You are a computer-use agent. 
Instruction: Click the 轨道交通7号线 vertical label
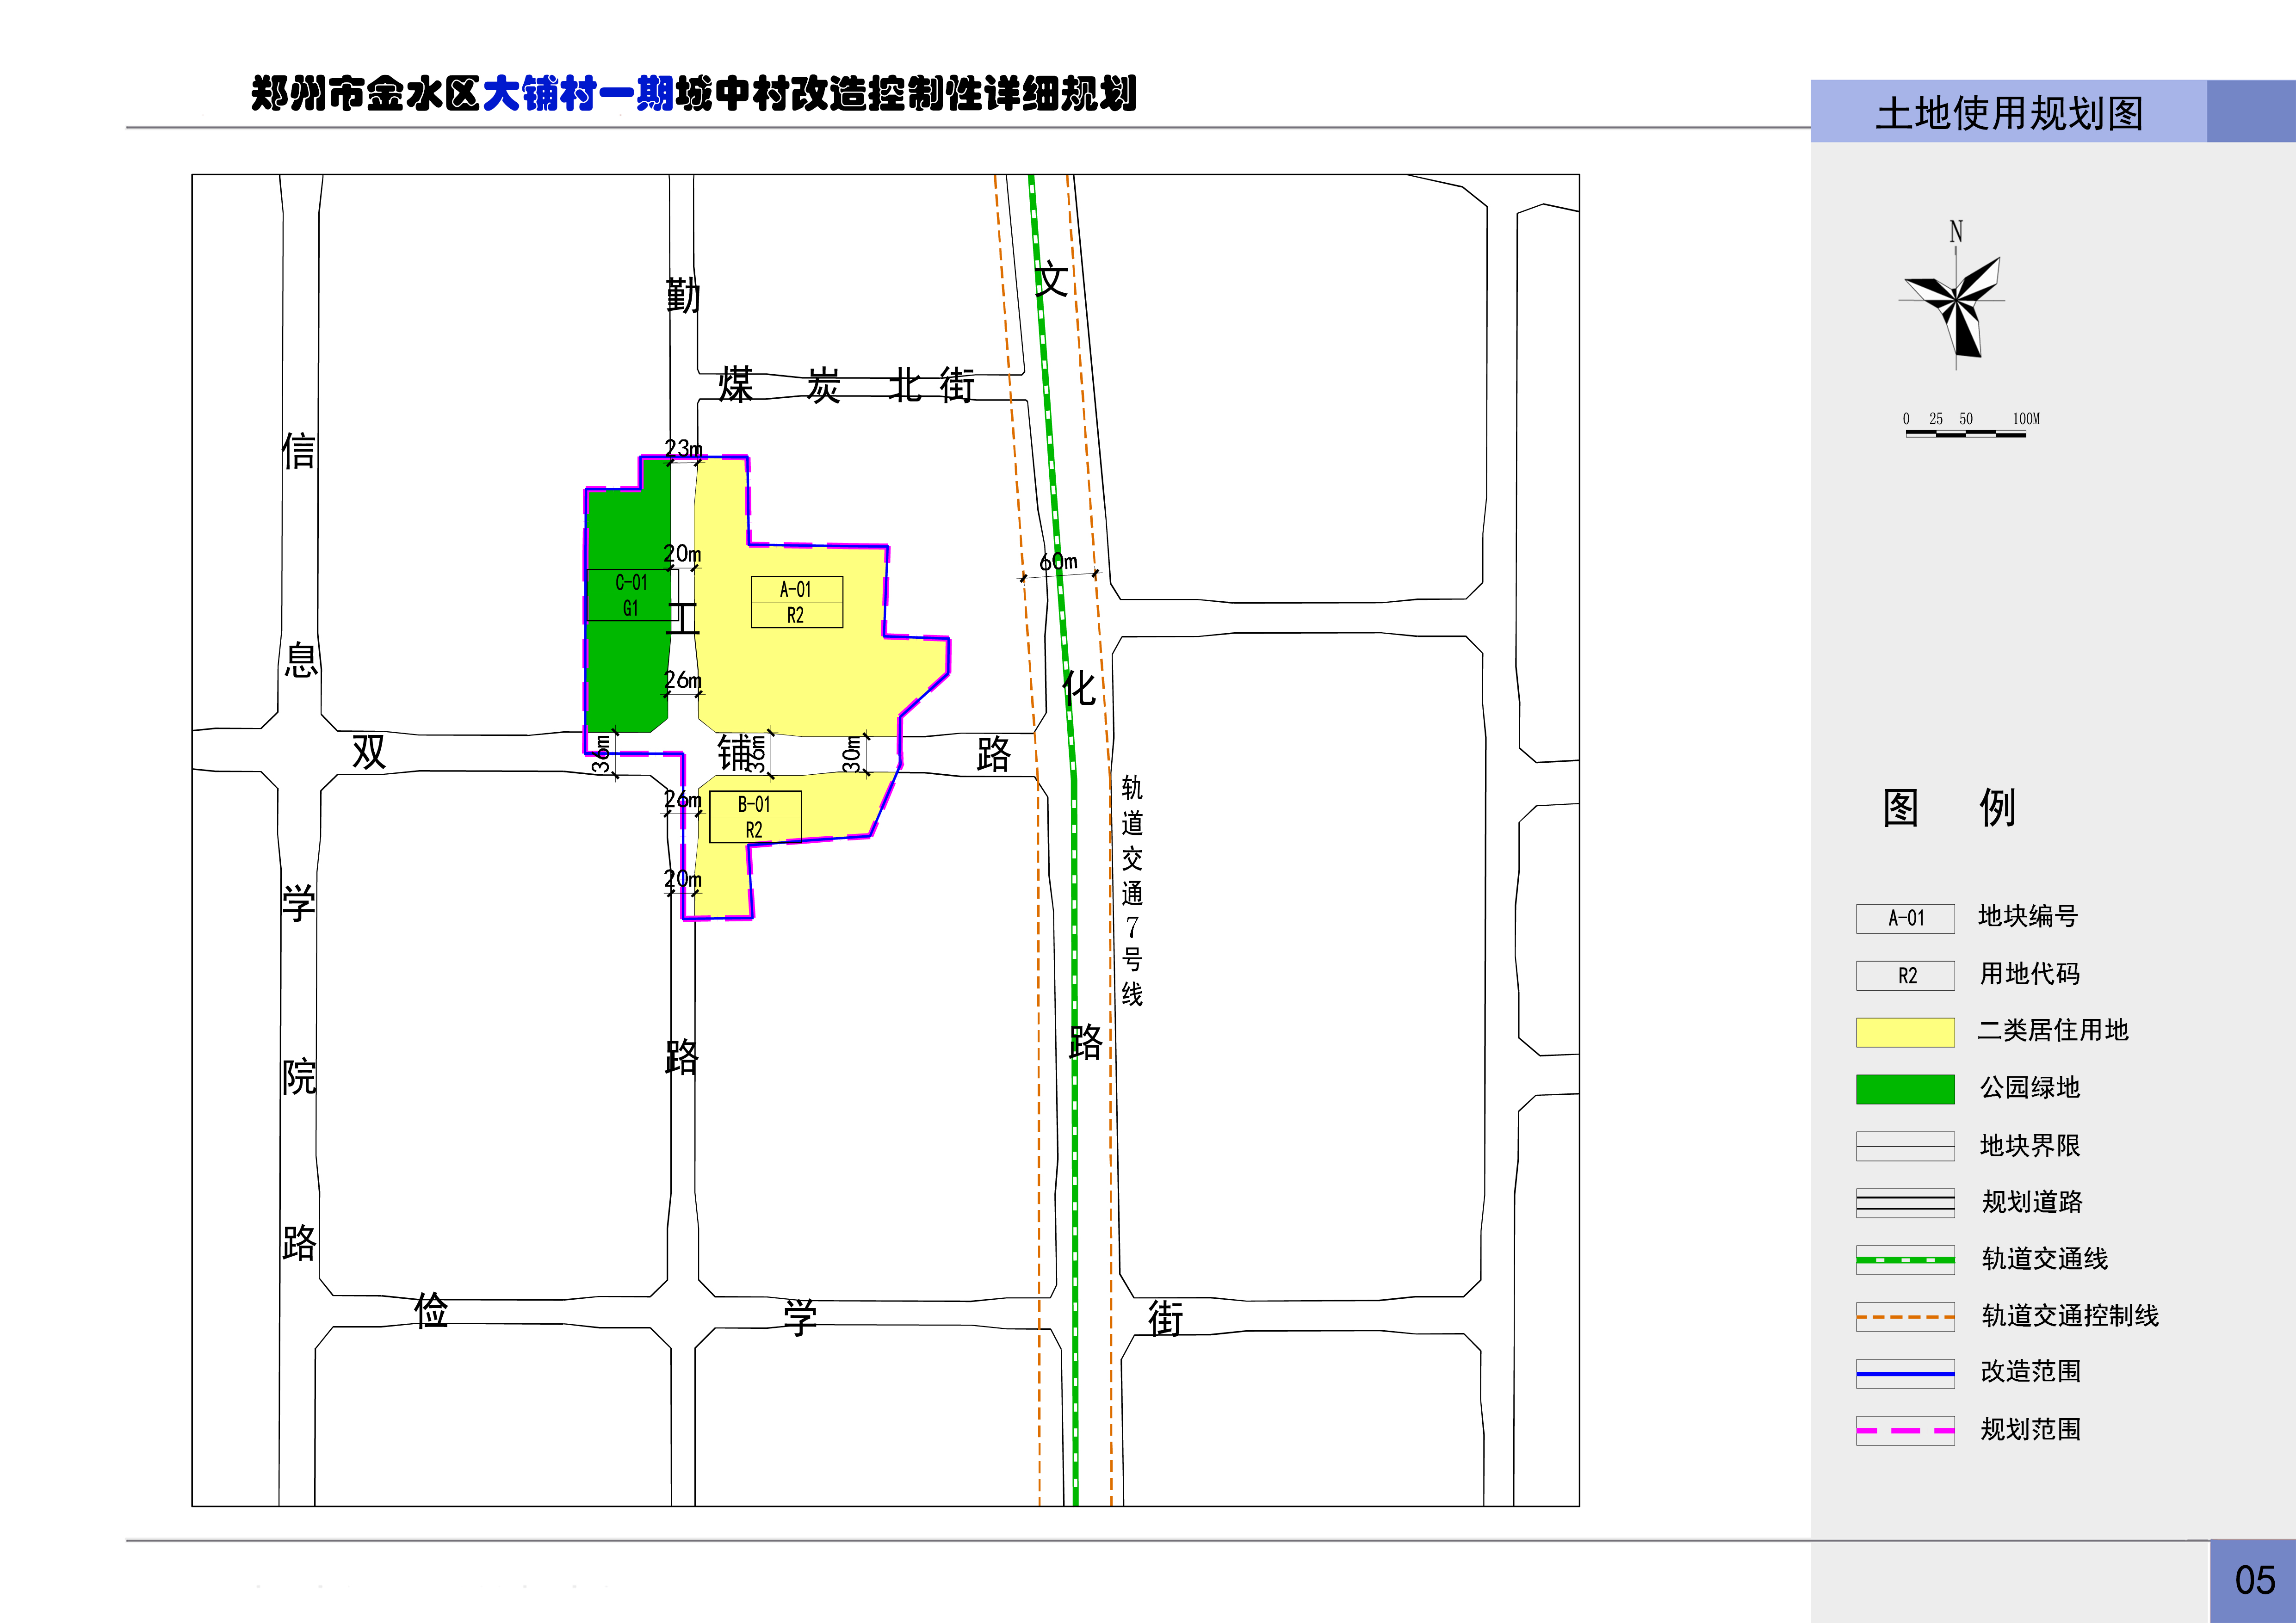click(1131, 890)
